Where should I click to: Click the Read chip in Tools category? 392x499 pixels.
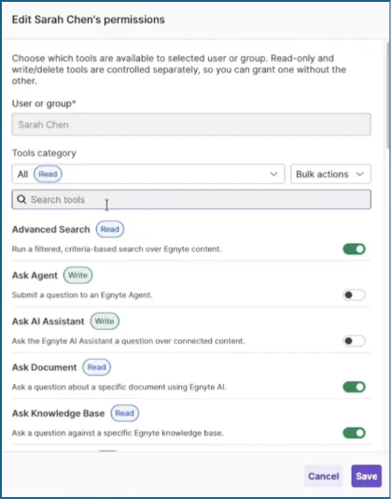[x=48, y=174]
